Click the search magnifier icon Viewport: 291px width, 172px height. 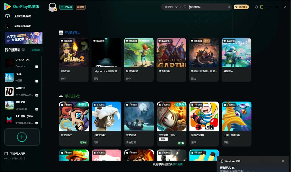pyautogui.click(x=185, y=7)
